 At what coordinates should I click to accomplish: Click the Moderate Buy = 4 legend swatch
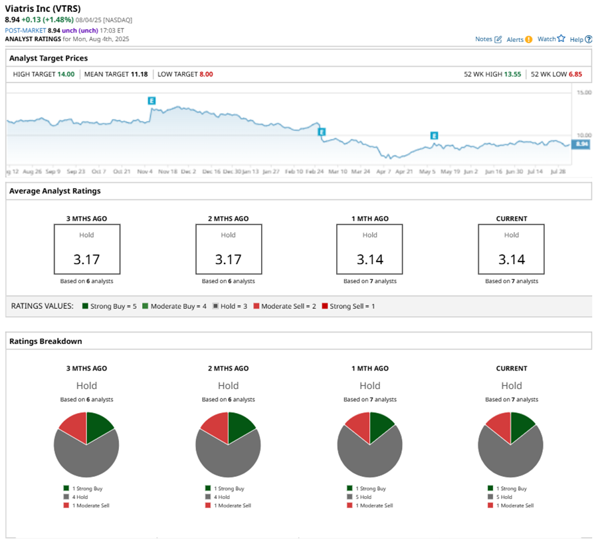pos(145,306)
